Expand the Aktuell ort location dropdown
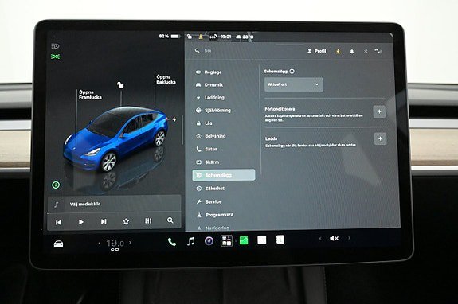This screenshot has height=304, width=458. coord(294,84)
